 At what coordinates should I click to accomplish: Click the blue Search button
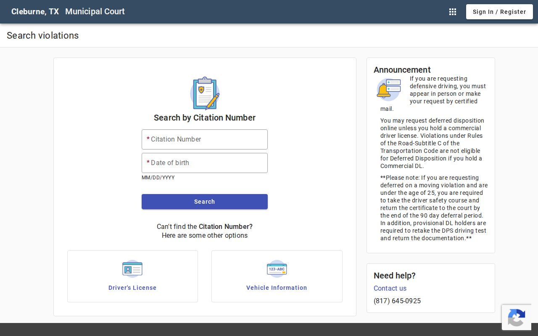click(205, 202)
